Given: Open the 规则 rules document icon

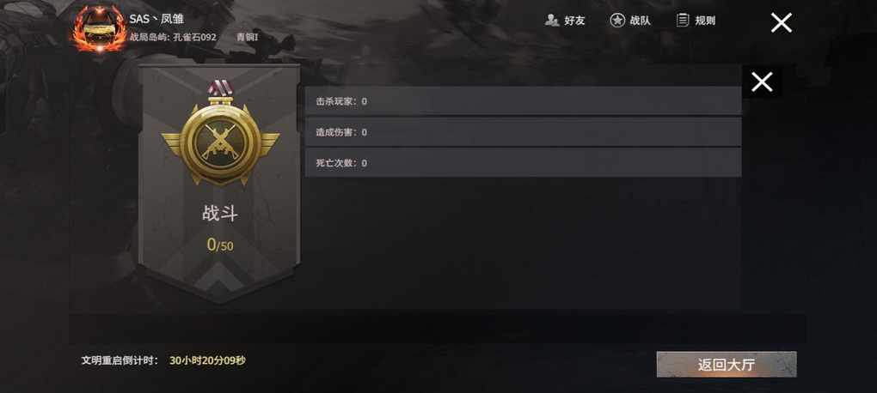Looking at the screenshot, I should tap(683, 21).
